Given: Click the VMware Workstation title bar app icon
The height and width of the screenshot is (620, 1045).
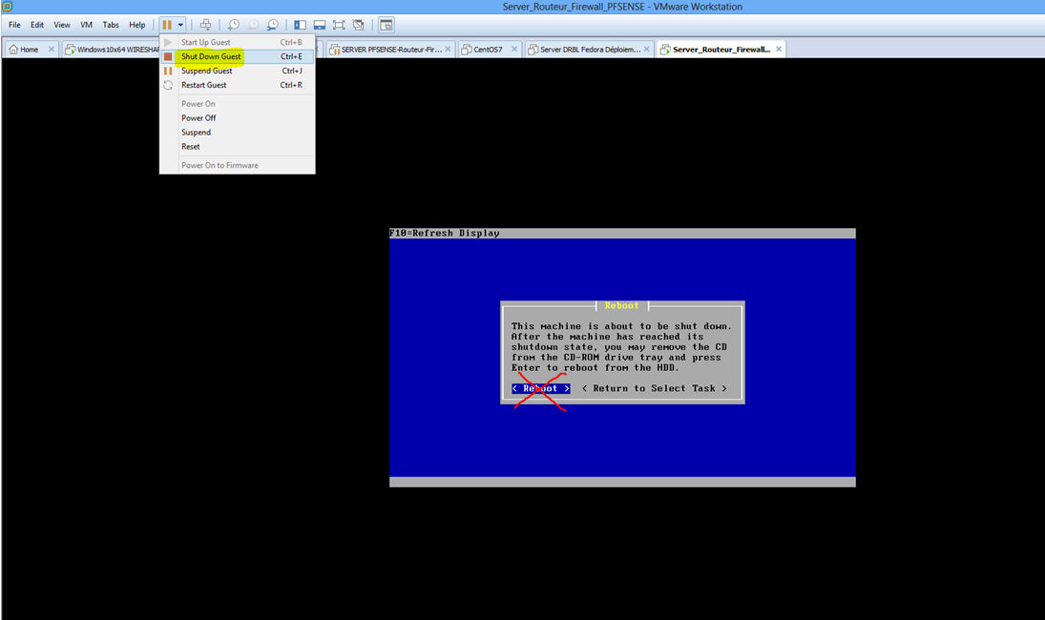Looking at the screenshot, I should coord(8,6).
